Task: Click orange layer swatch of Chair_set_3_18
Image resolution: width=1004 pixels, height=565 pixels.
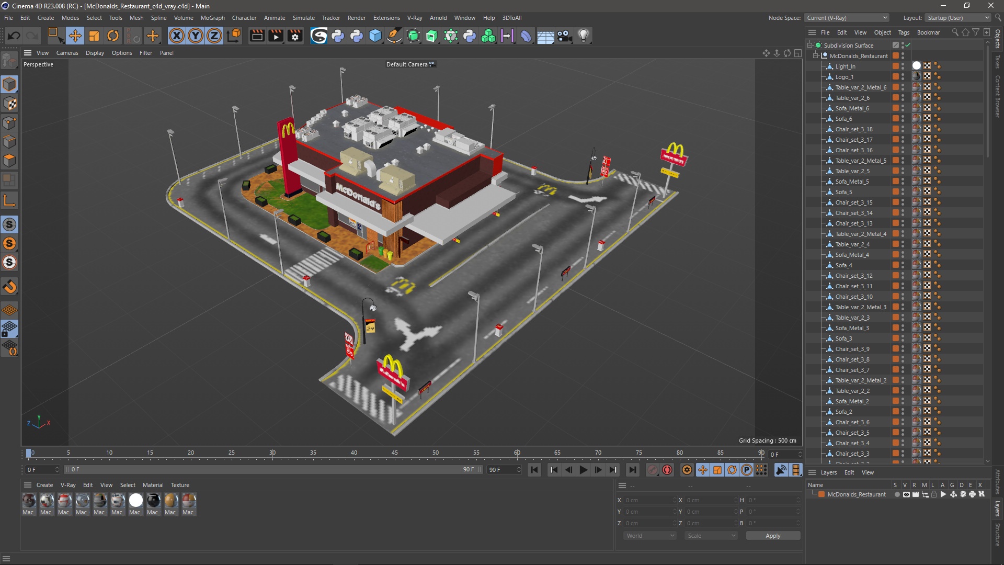Action: 896,129
